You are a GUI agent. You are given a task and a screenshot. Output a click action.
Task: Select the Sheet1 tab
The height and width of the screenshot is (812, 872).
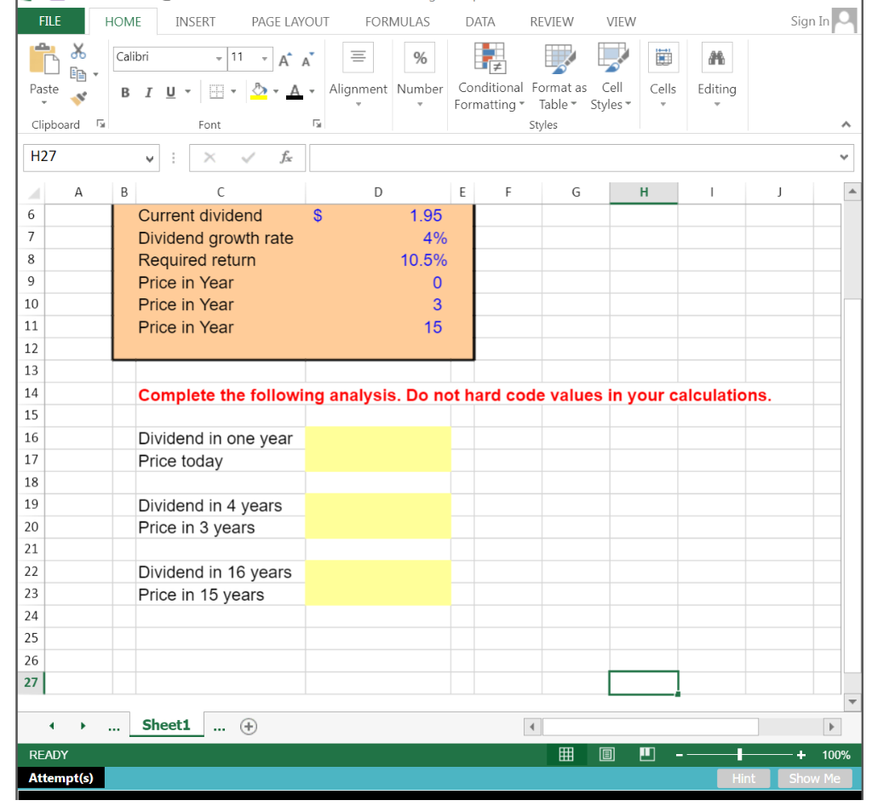(x=166, y=725)
